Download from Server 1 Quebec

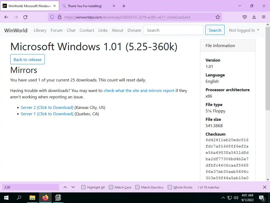47,114
